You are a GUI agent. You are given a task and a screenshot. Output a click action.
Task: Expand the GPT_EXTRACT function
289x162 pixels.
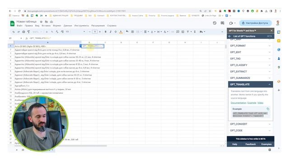pos(251,72)
